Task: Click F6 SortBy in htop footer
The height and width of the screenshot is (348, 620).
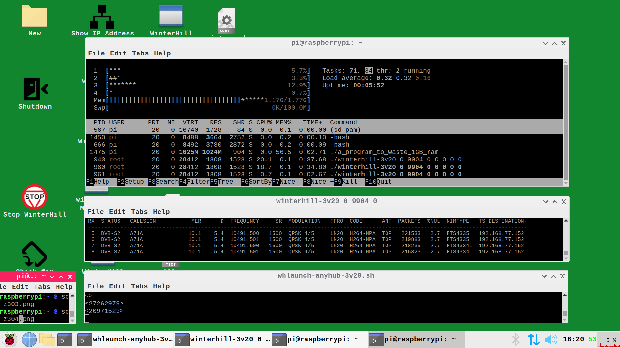Action: (x=256, y=182)
